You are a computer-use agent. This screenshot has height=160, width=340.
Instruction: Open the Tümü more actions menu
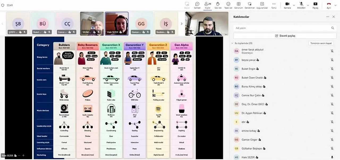(274, 5)
